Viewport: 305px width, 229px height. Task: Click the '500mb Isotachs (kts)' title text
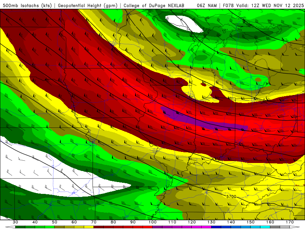pyautogui.click(x=27, y=6)
